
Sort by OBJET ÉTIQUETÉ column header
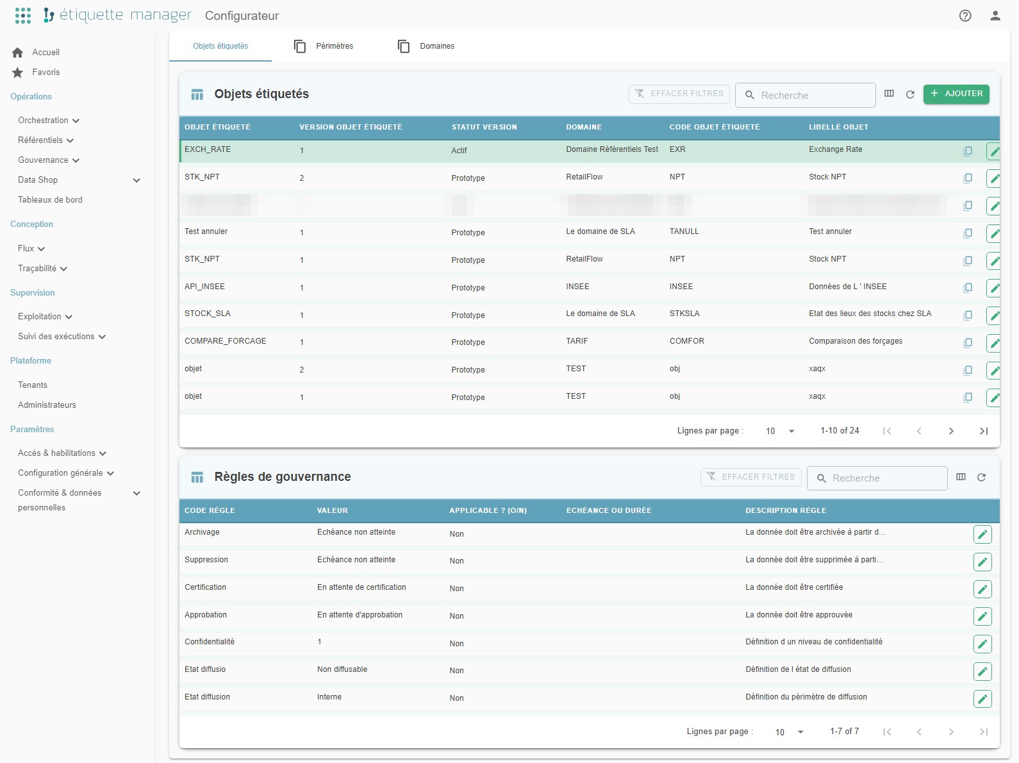pos(217,127)
